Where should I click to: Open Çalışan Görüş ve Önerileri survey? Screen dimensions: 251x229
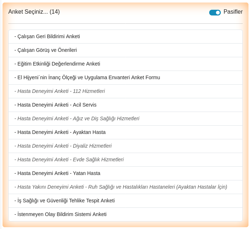click(x=125, y=50)
